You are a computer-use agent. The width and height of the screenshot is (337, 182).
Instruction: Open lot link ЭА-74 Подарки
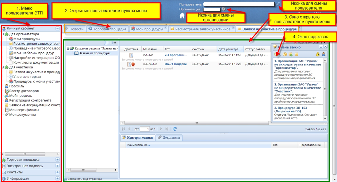tap(175, 64)
